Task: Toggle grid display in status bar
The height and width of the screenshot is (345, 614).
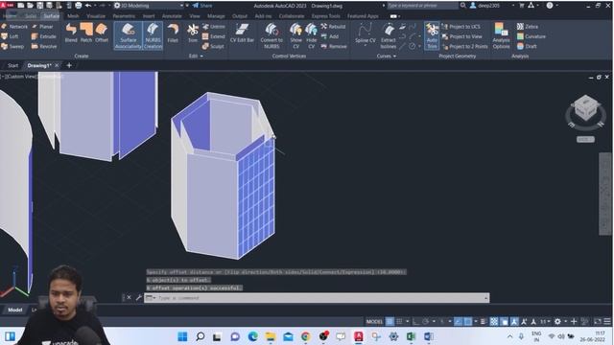Action: tap(390, 322)
